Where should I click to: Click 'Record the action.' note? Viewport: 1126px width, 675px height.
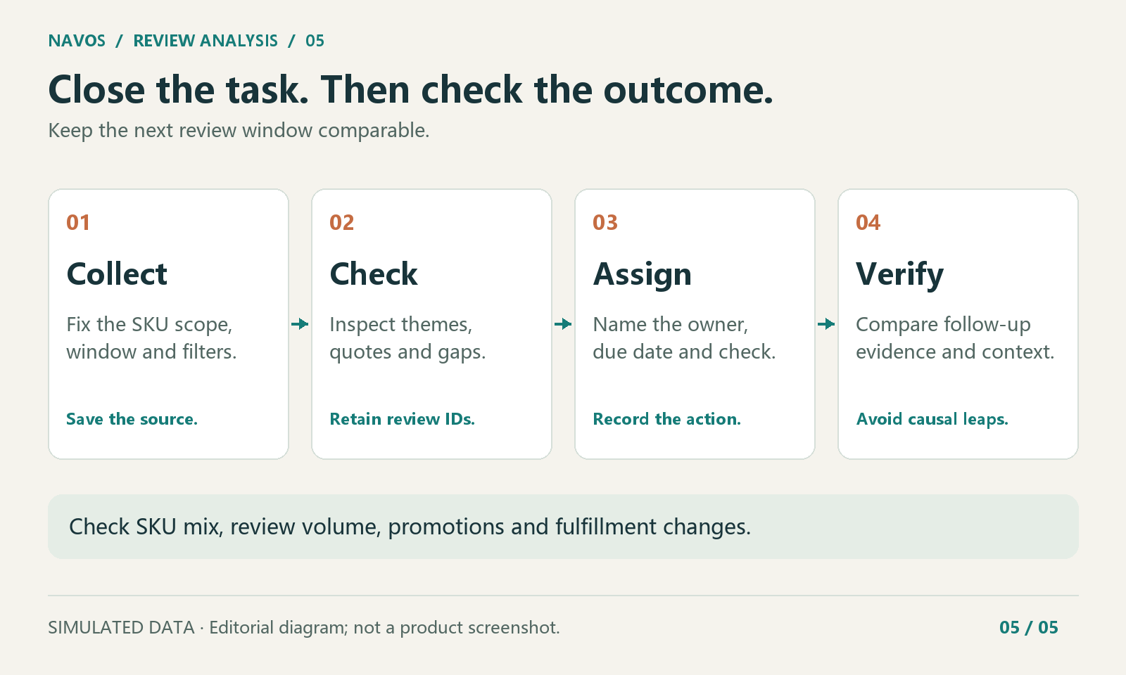pos(666,419)
